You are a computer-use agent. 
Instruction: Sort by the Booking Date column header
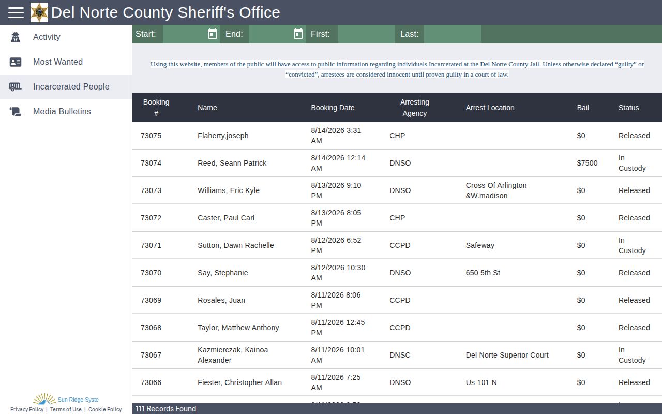point(333,108)
